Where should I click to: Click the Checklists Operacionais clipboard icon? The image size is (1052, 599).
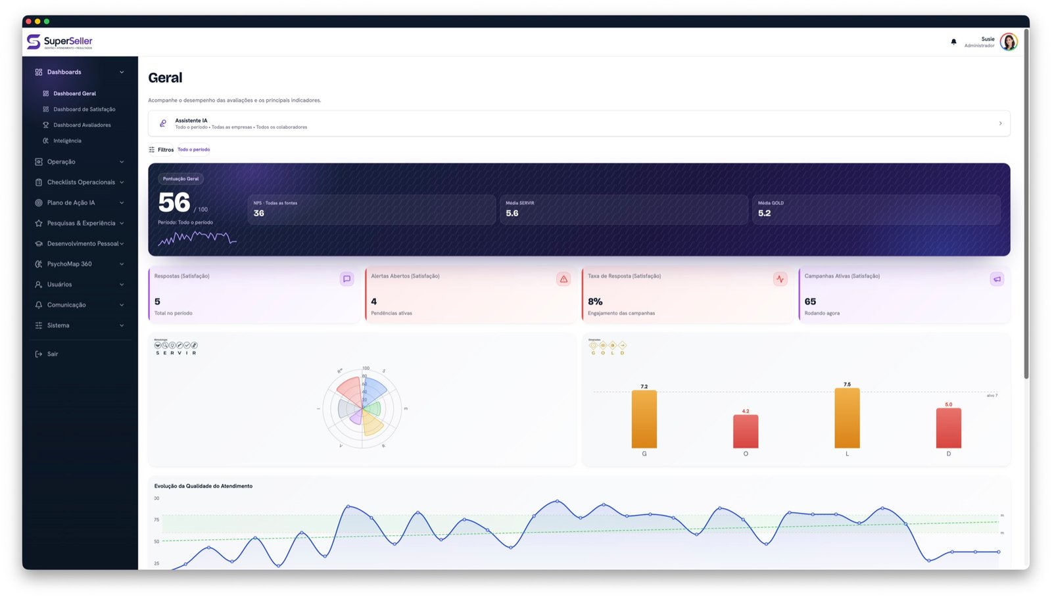pyautogui.click(x=39, y=182)
